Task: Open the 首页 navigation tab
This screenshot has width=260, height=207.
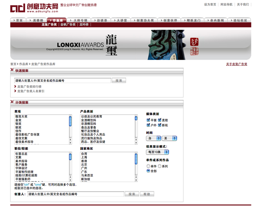Action: tap(18, 20)
